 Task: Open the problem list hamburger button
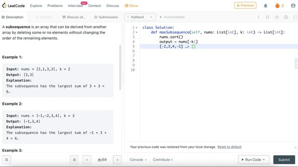[7, 160]
